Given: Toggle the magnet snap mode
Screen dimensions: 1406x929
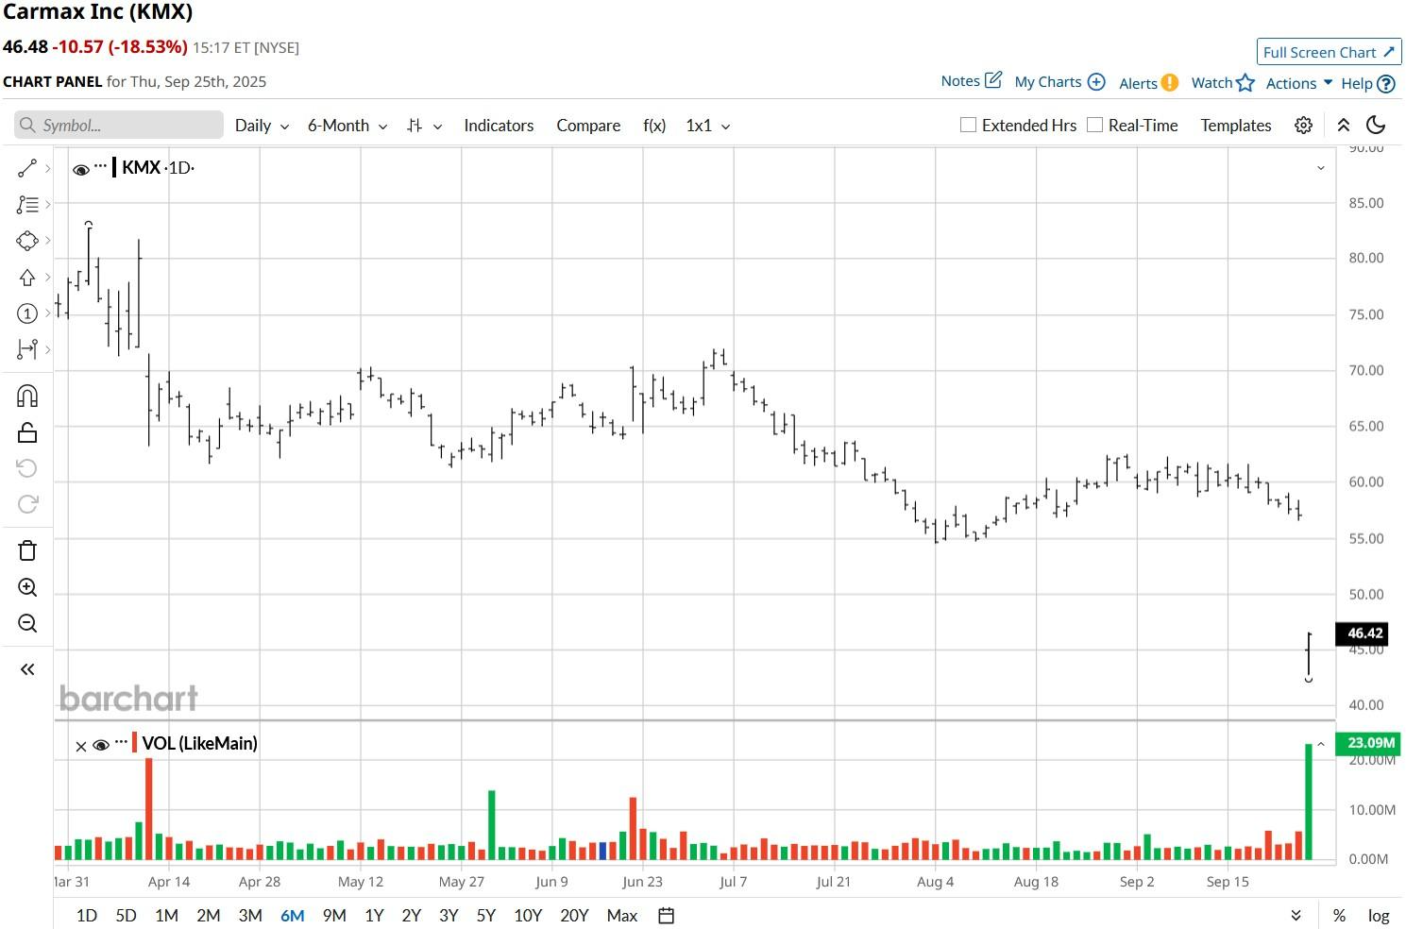Looking at the screenshot, I should (26, 396).
